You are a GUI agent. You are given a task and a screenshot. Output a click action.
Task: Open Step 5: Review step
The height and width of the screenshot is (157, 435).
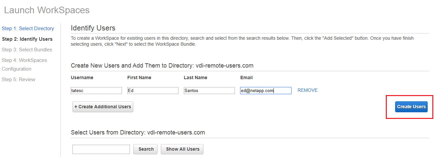(x=19, y=79)
